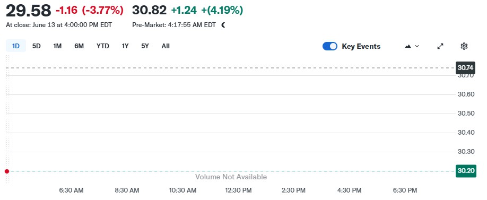Show All time range
This screenshot has width=487, height=200.
pos(166,46)
